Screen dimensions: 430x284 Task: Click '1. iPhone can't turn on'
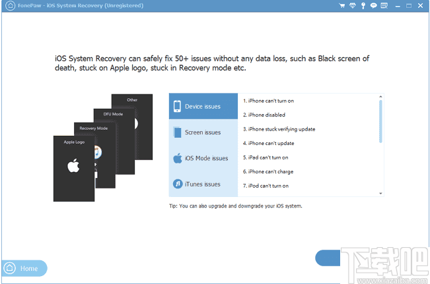(x=268, y=101)
